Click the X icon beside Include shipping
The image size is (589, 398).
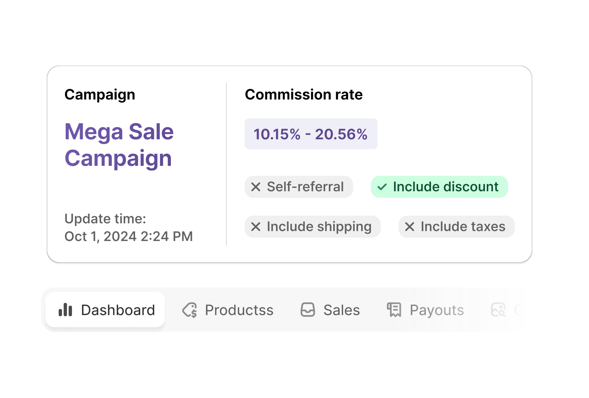(256, 227)
